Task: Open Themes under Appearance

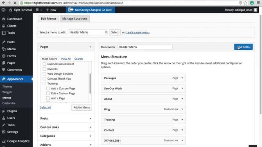Action: point(7,87)
